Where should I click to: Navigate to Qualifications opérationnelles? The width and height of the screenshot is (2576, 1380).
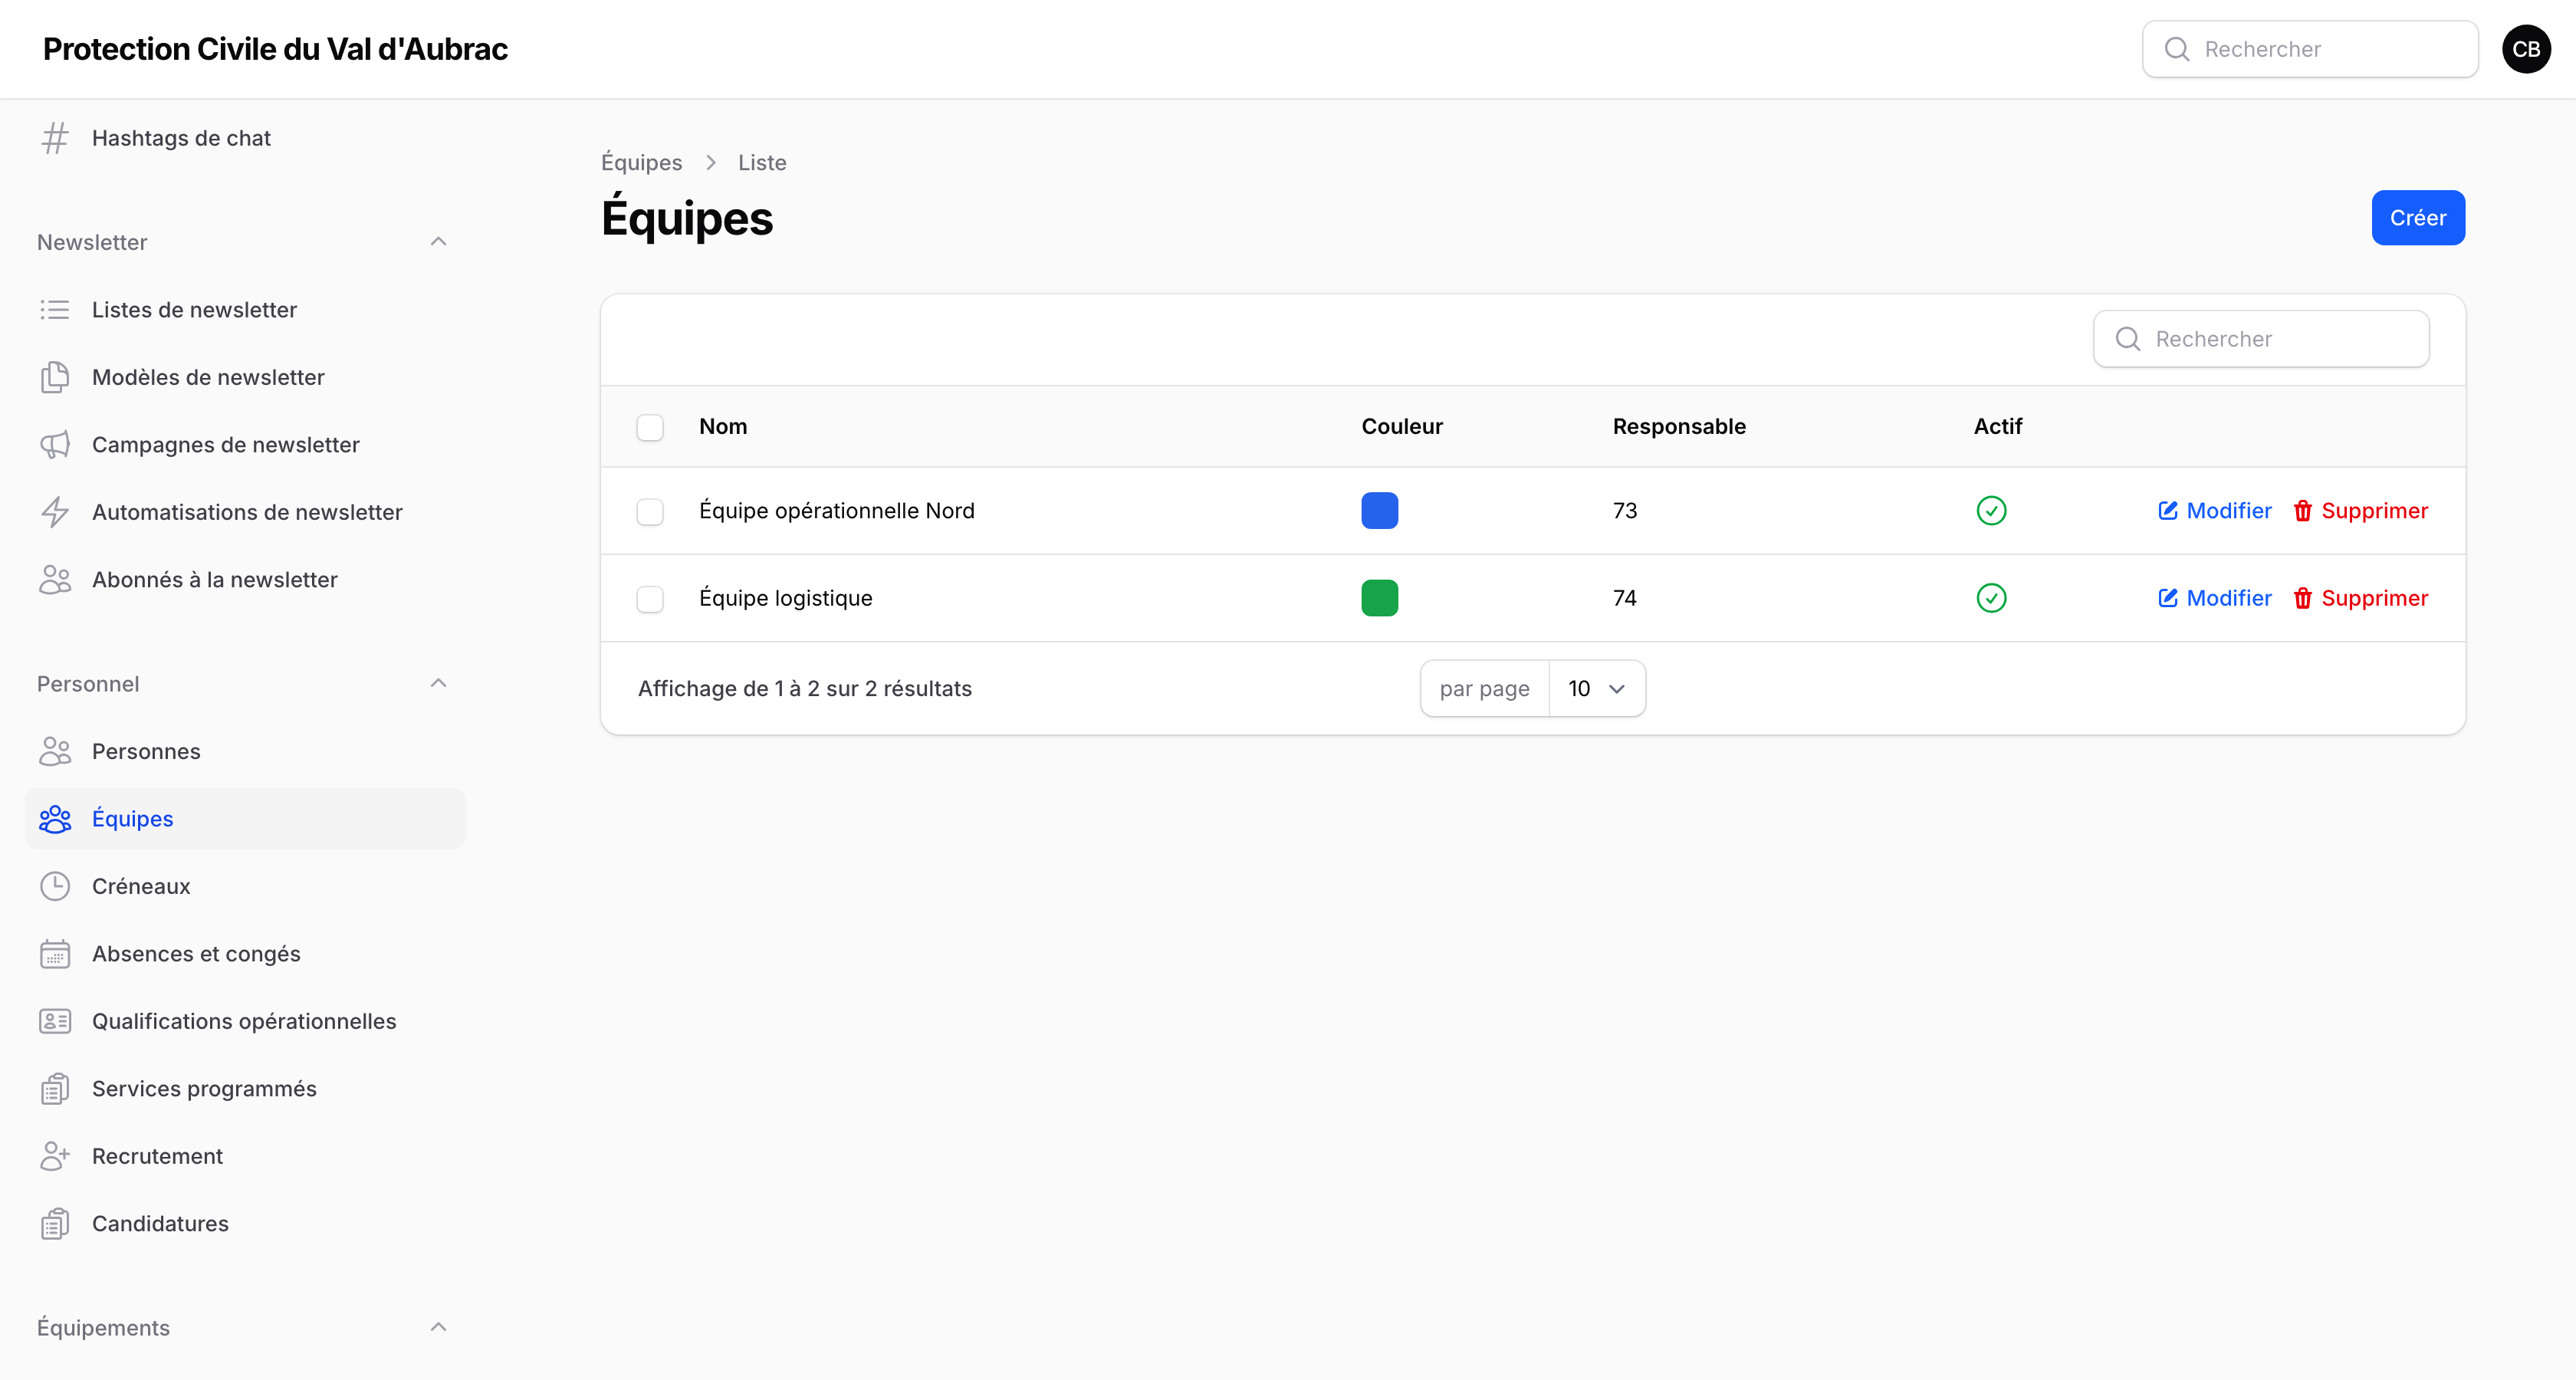tap(245, 1021)
